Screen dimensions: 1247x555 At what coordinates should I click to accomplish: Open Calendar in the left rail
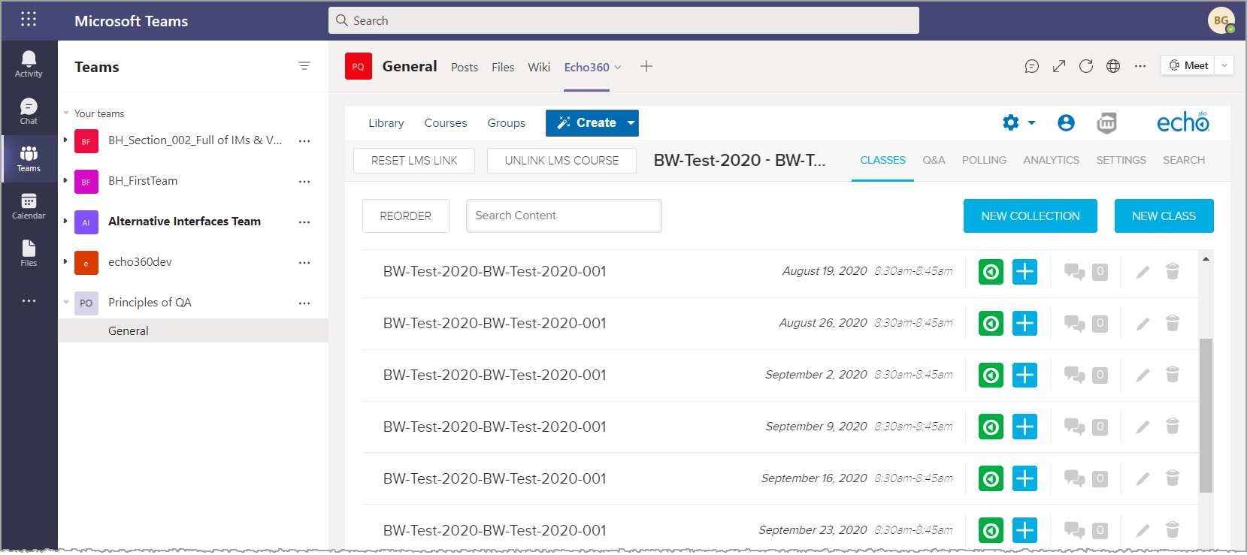pos(29,206)
